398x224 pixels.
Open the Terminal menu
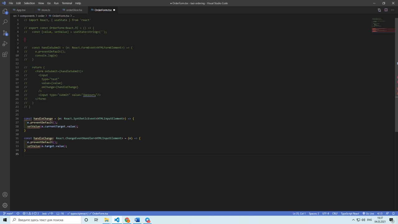point(67,3)
